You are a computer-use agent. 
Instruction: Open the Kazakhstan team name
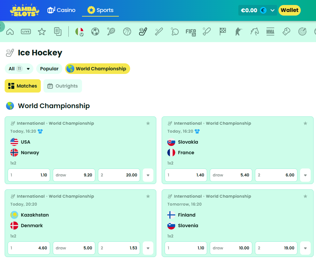pyautogui.click(x=35, y=215)
